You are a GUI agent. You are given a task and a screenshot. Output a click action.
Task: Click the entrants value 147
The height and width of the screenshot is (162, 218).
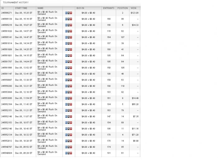pos(109,117)
